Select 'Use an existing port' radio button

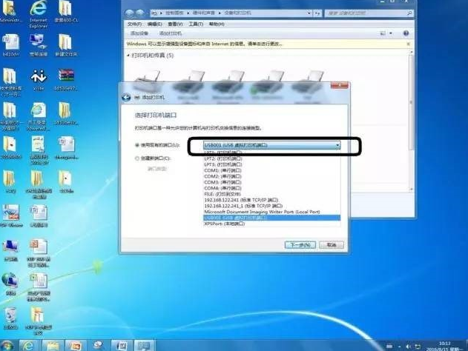pyautogui.click(x=136, y=146)
